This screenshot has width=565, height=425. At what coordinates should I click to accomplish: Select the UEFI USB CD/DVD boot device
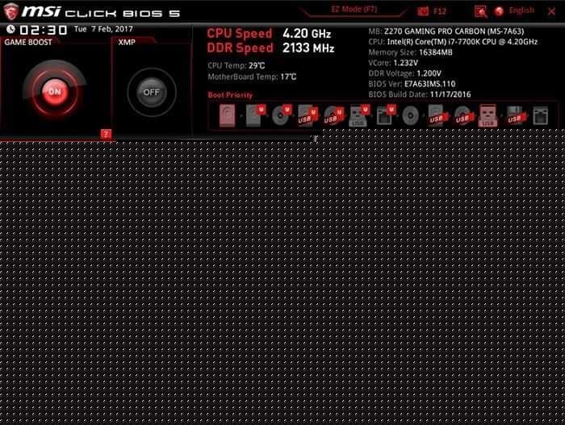(333, 115)
